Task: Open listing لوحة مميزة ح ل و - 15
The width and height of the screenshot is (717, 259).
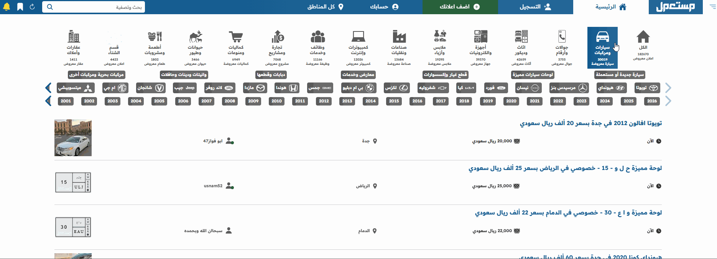Action: [x=565, y=168]
